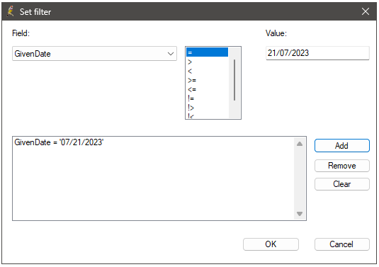This screenshot has width=379, height=267.
Task: Click the bird application icon in title bar
Action: 11,11
